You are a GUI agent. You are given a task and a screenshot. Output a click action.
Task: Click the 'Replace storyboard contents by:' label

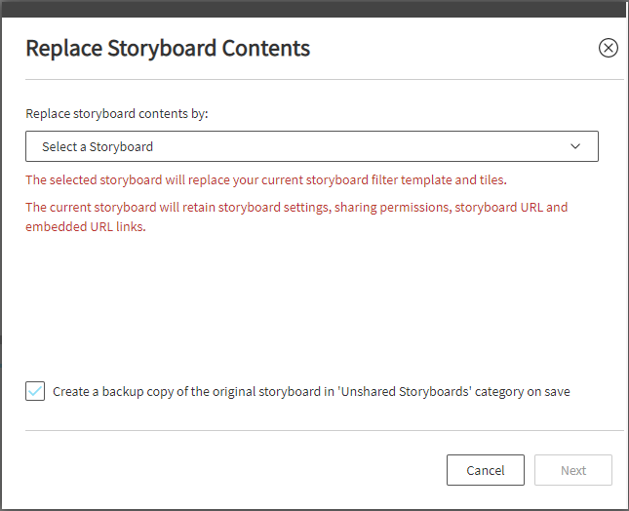point(117,113)
